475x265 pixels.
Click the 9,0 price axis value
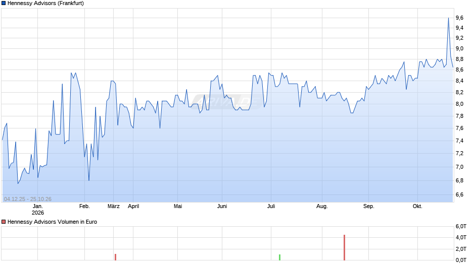[459, 49]
